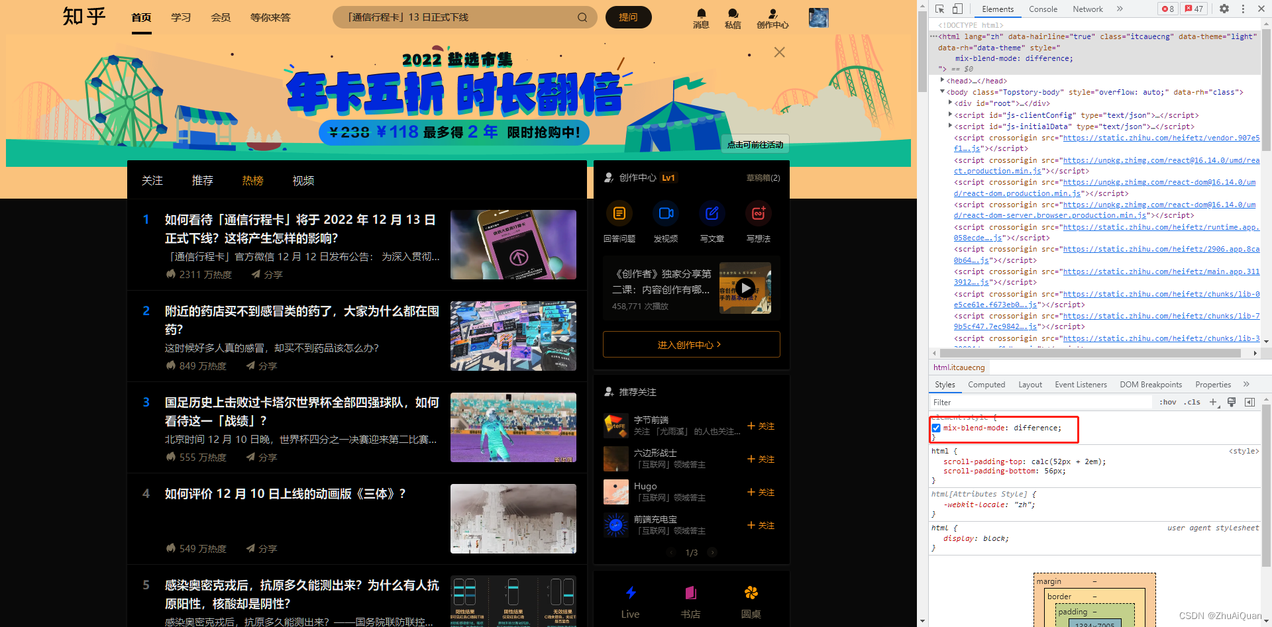Click the Styles Filter input

click(1041, 403)
